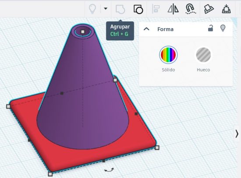Click the Mirror tool icon
Screen dimensions: 241x178
click(173, 9)
